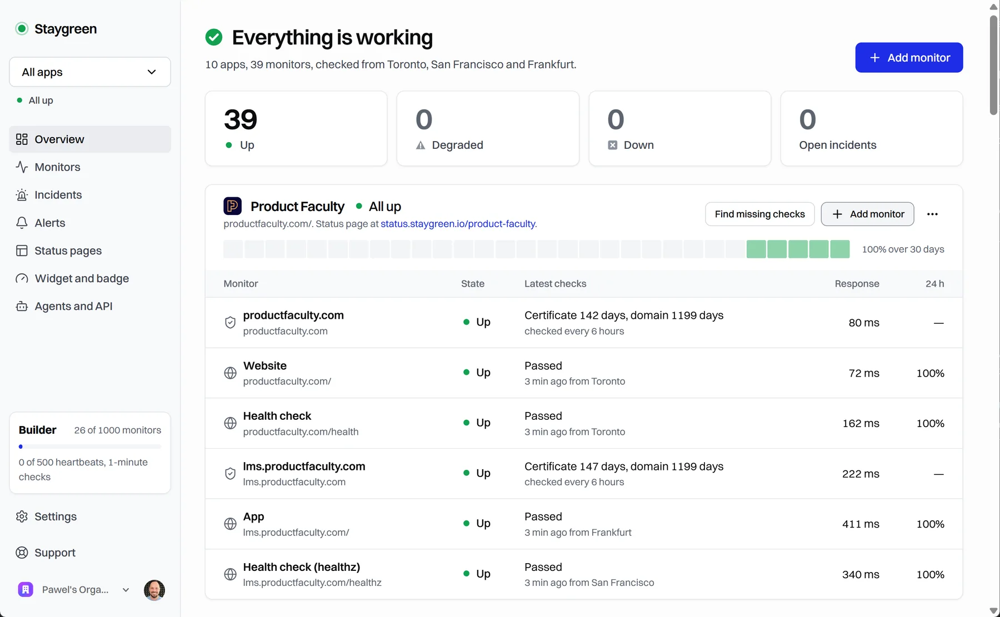The width and height of the screenshot is (1000, 617).
Task: Click the Degraded warning triangle icon
Action: [421, 146]
